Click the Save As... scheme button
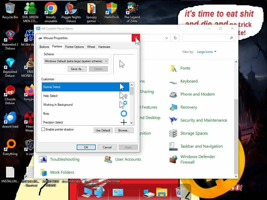 [x=77, y=69]
